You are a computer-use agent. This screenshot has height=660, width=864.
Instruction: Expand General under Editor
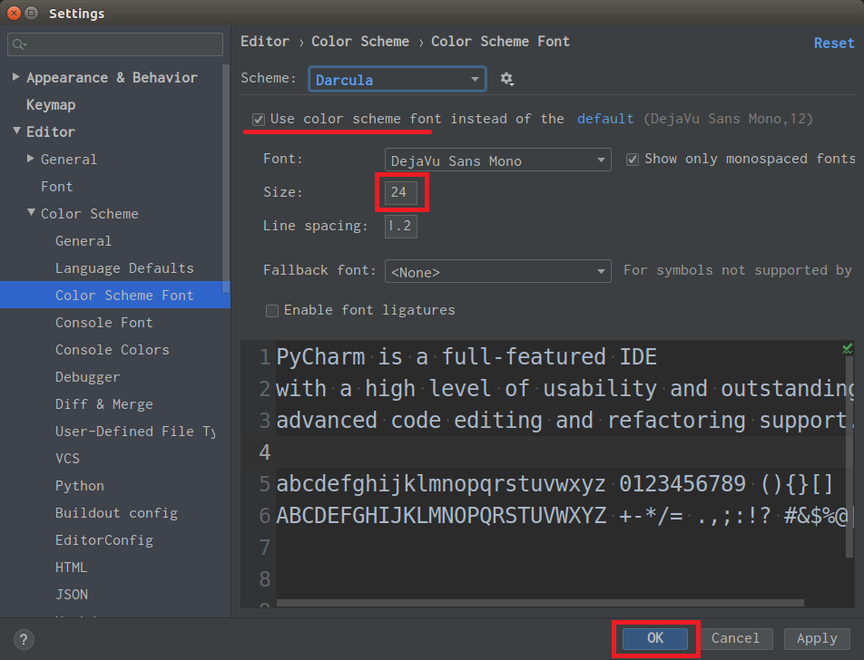[30, 158]
